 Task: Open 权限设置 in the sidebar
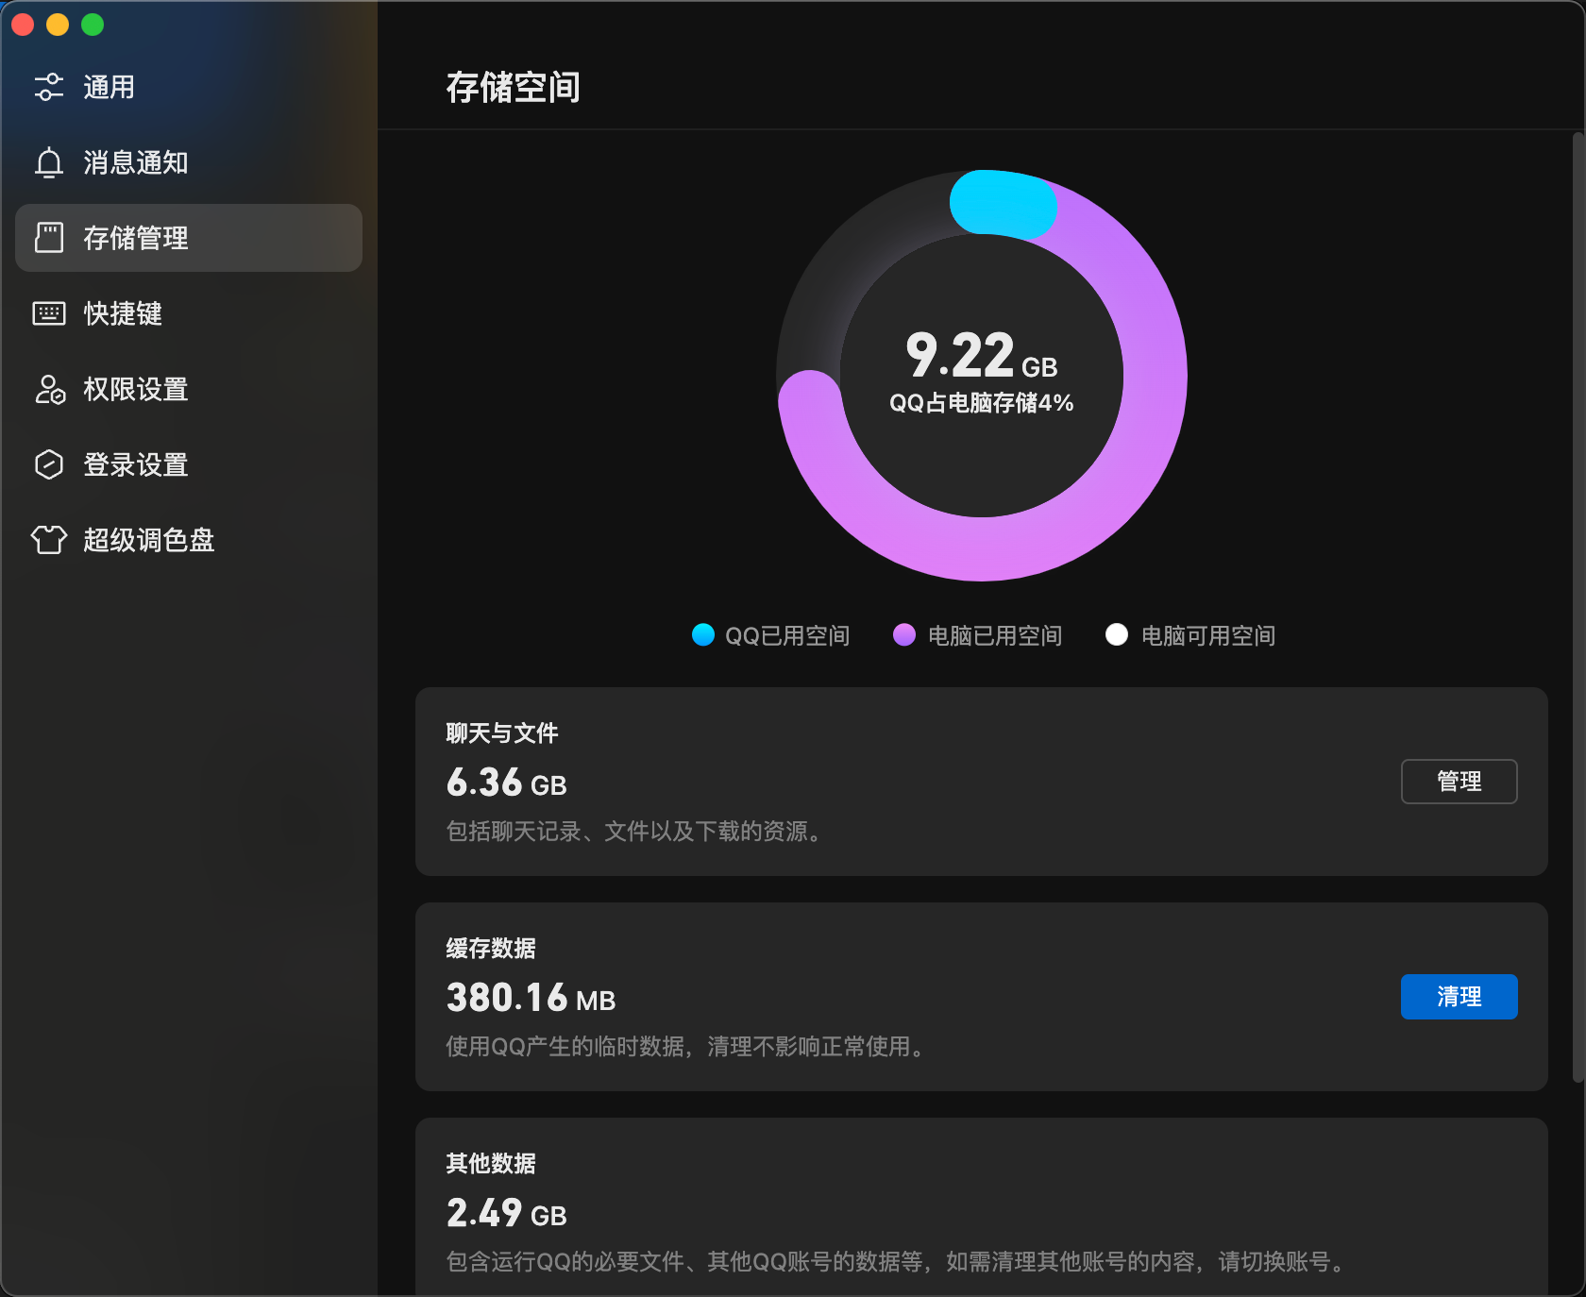click(x=135, y=389)
